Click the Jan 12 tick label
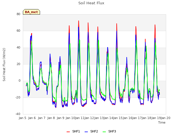The height and width of the screenshot is (137, 183). point(89,118)
